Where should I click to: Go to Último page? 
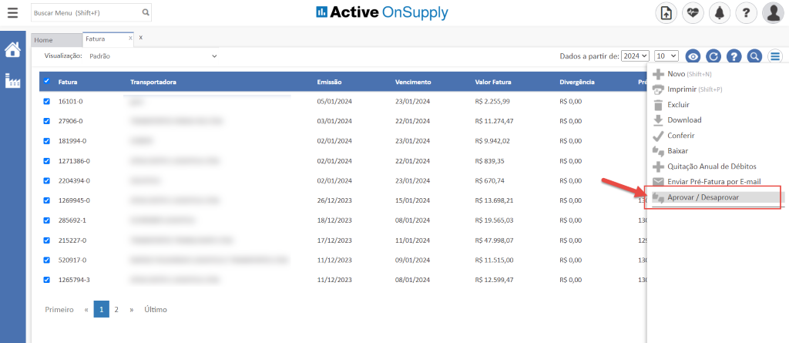pyautogui.click(x=156, y=310)
